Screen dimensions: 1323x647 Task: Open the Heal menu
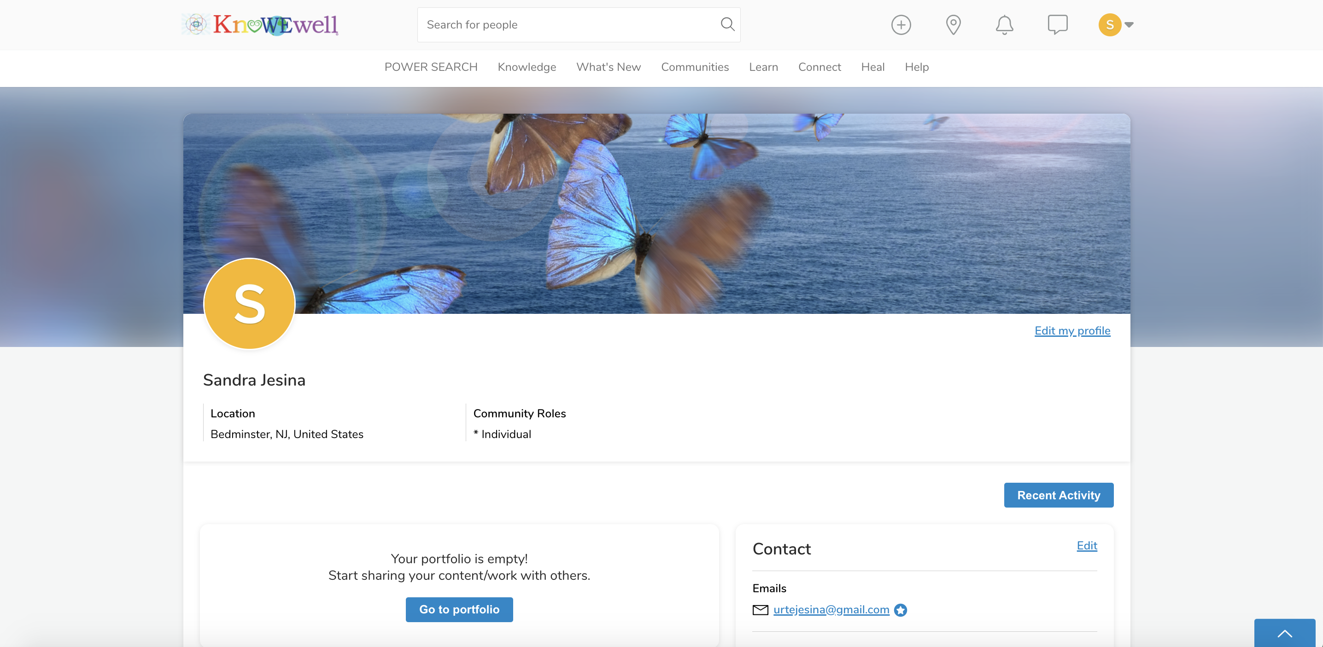[872, 67]
